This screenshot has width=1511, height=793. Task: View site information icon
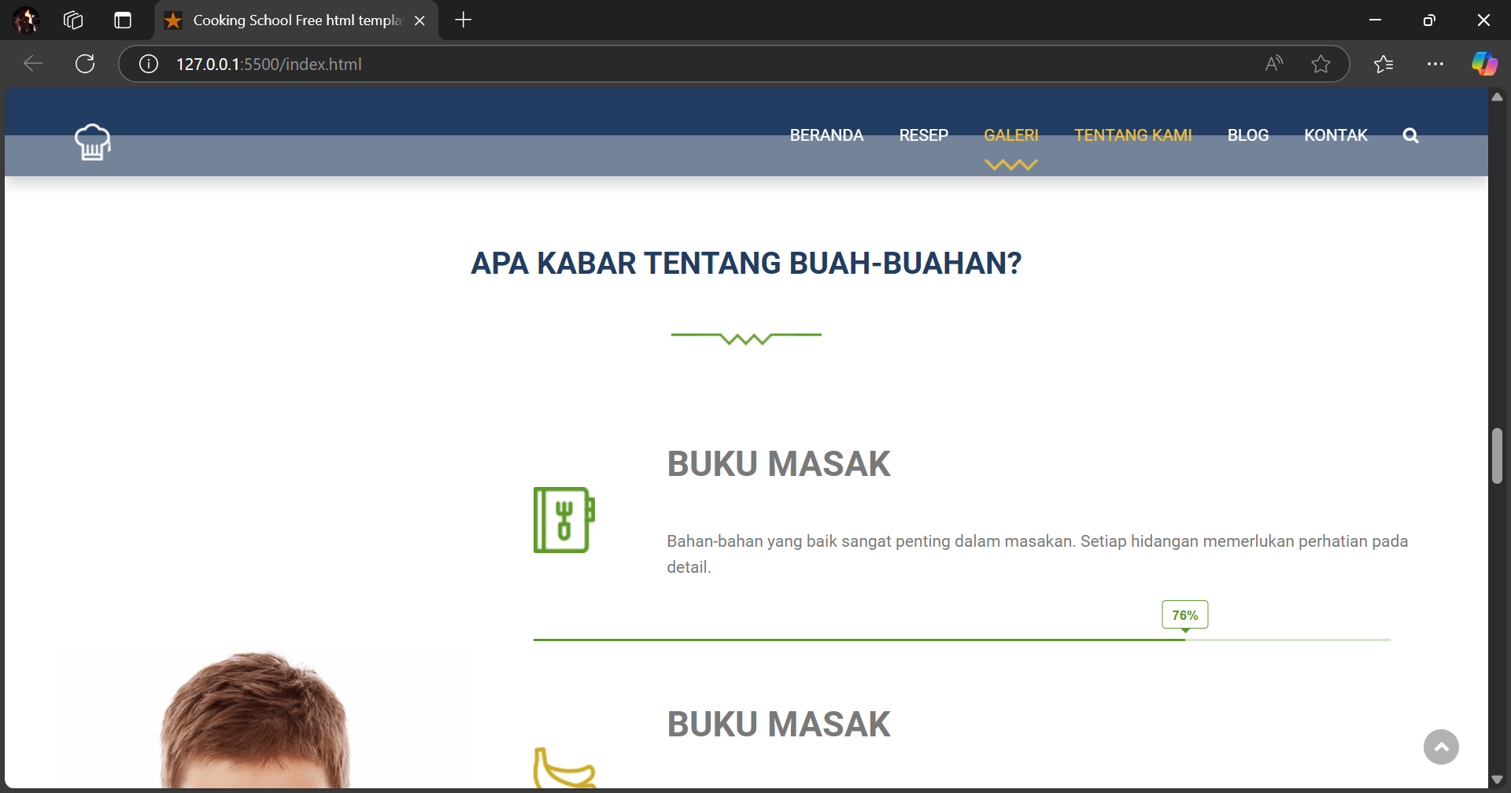click(x=149, y=64)
